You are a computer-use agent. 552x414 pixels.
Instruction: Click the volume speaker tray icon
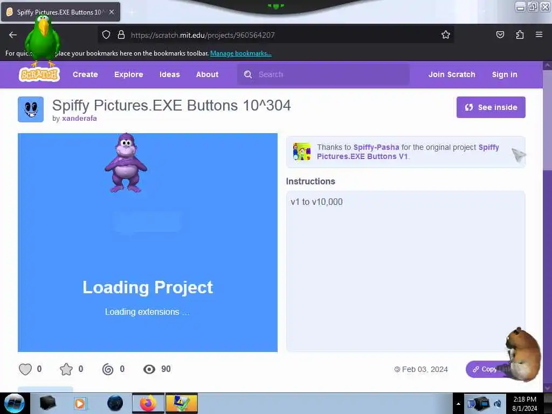click(498, 404)
